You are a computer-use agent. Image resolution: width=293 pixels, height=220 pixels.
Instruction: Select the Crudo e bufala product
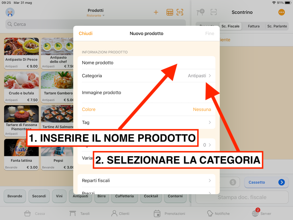click(x=21, y=87)
